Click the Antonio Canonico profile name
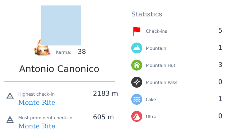237x140 pixels. [x=59, y=69]
